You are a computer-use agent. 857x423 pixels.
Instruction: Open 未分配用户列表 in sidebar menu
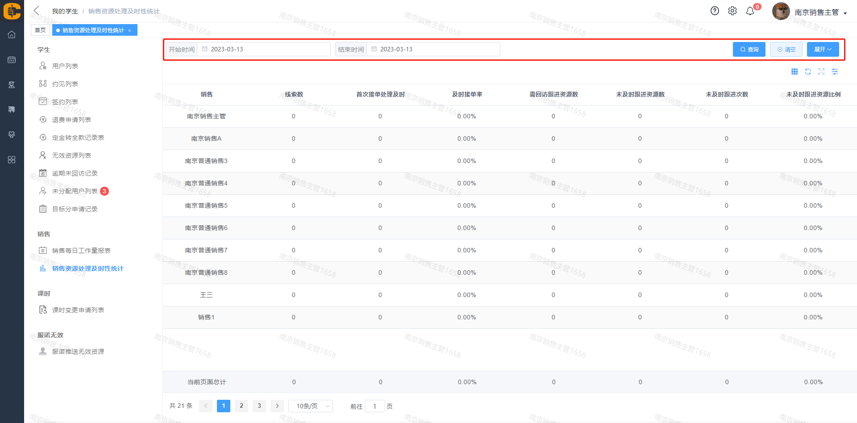(75, 191)
